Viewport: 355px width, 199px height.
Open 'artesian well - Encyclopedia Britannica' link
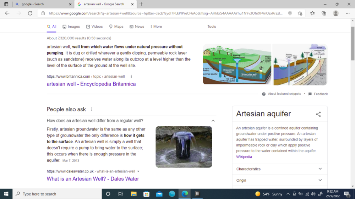91,84
